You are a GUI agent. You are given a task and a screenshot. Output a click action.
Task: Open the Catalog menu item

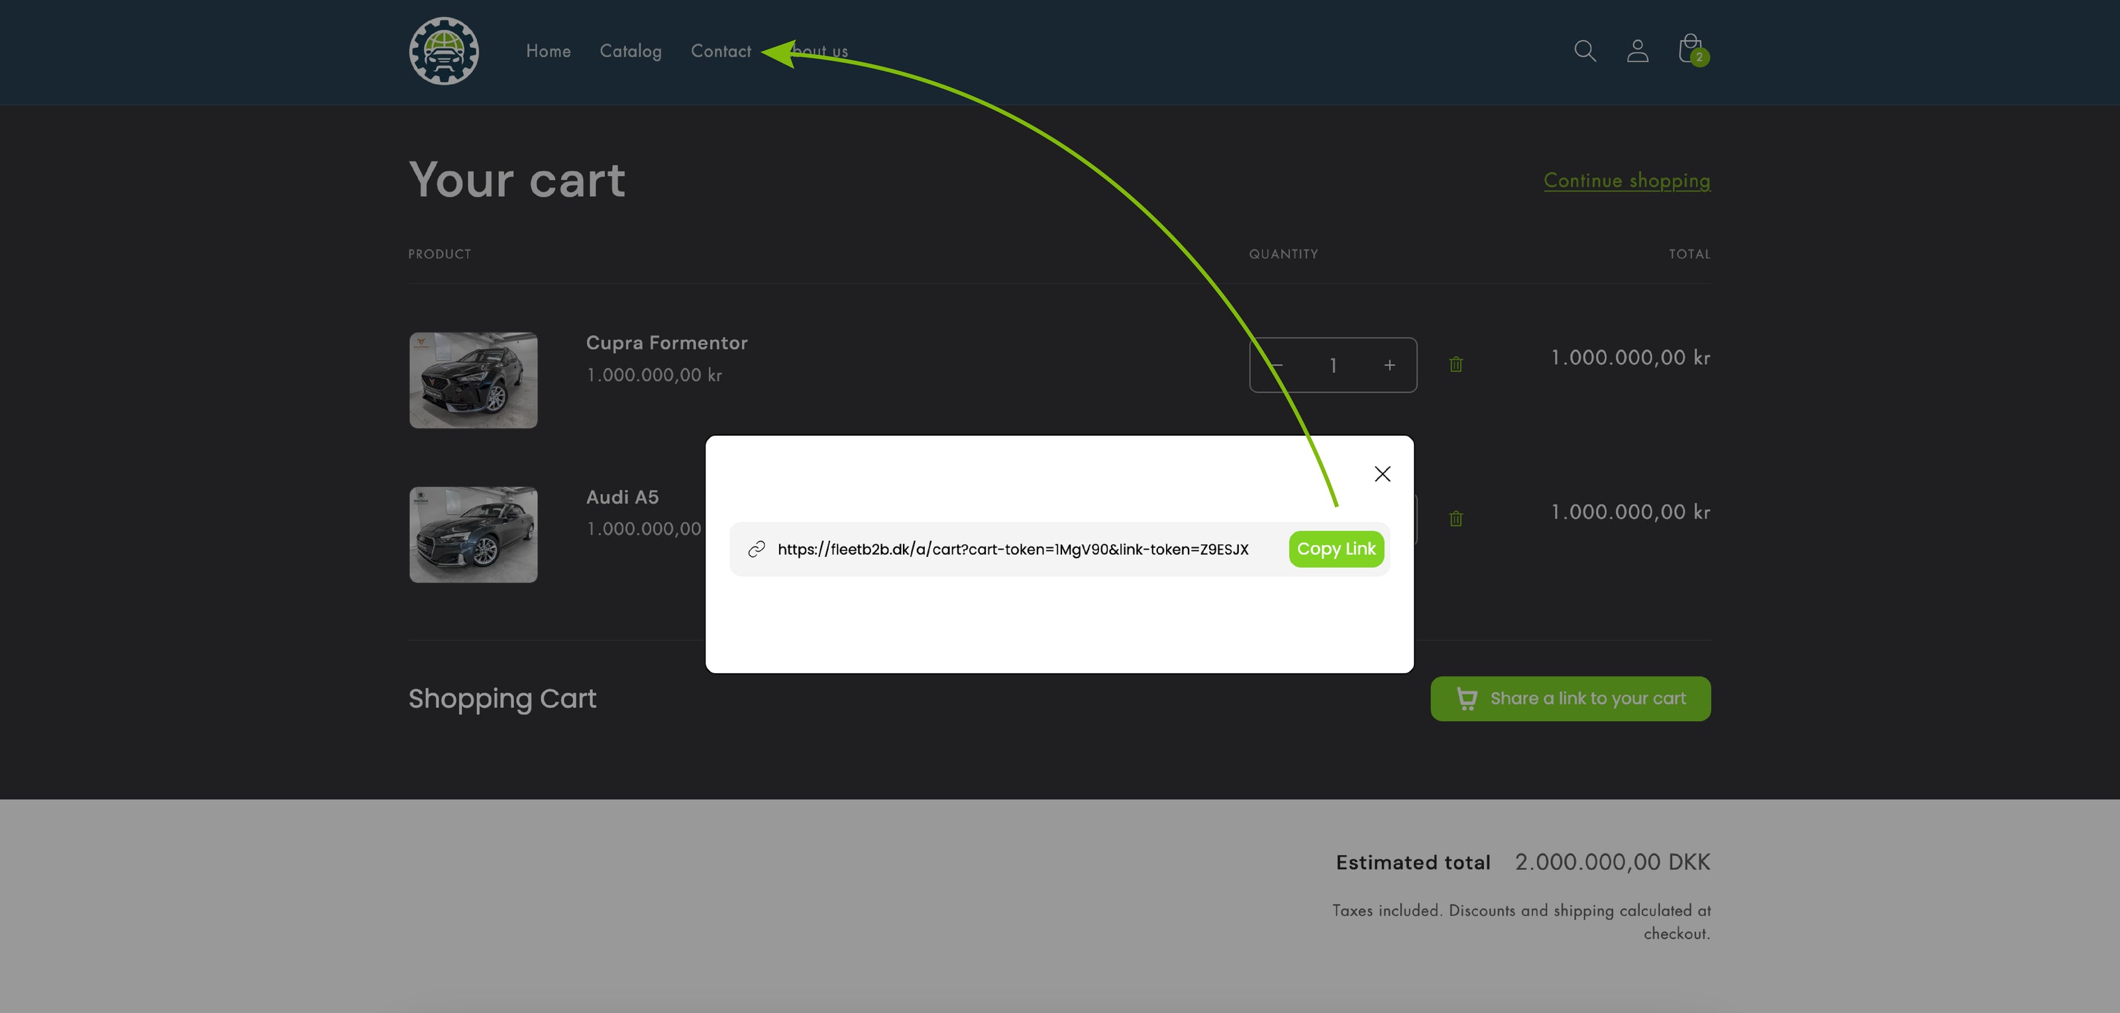pyautogui.click(x=631, y=51)
